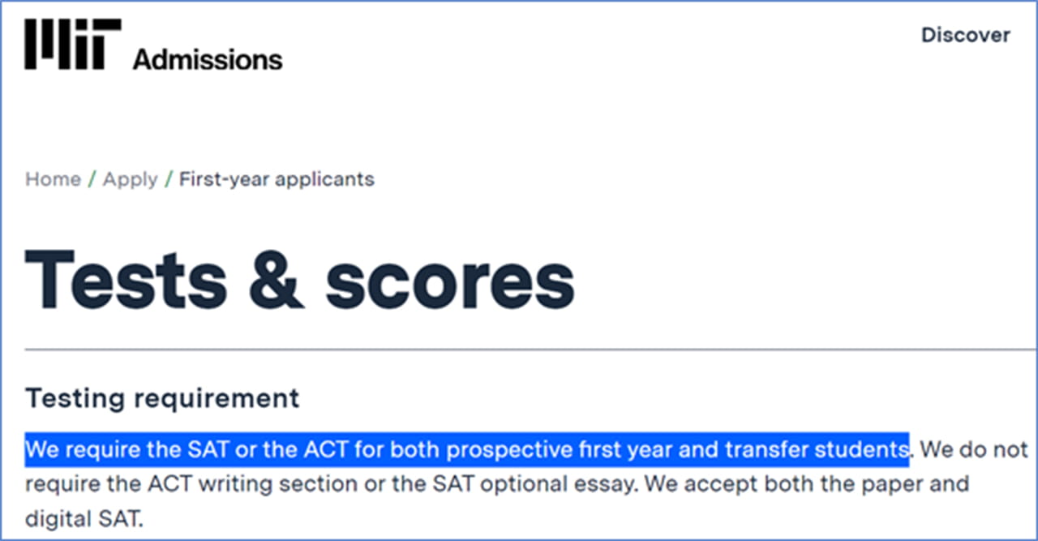This screenshot has width=1038, height=541.
Task: Click first slash separator in breadcrumb
Action: point(91,179)
